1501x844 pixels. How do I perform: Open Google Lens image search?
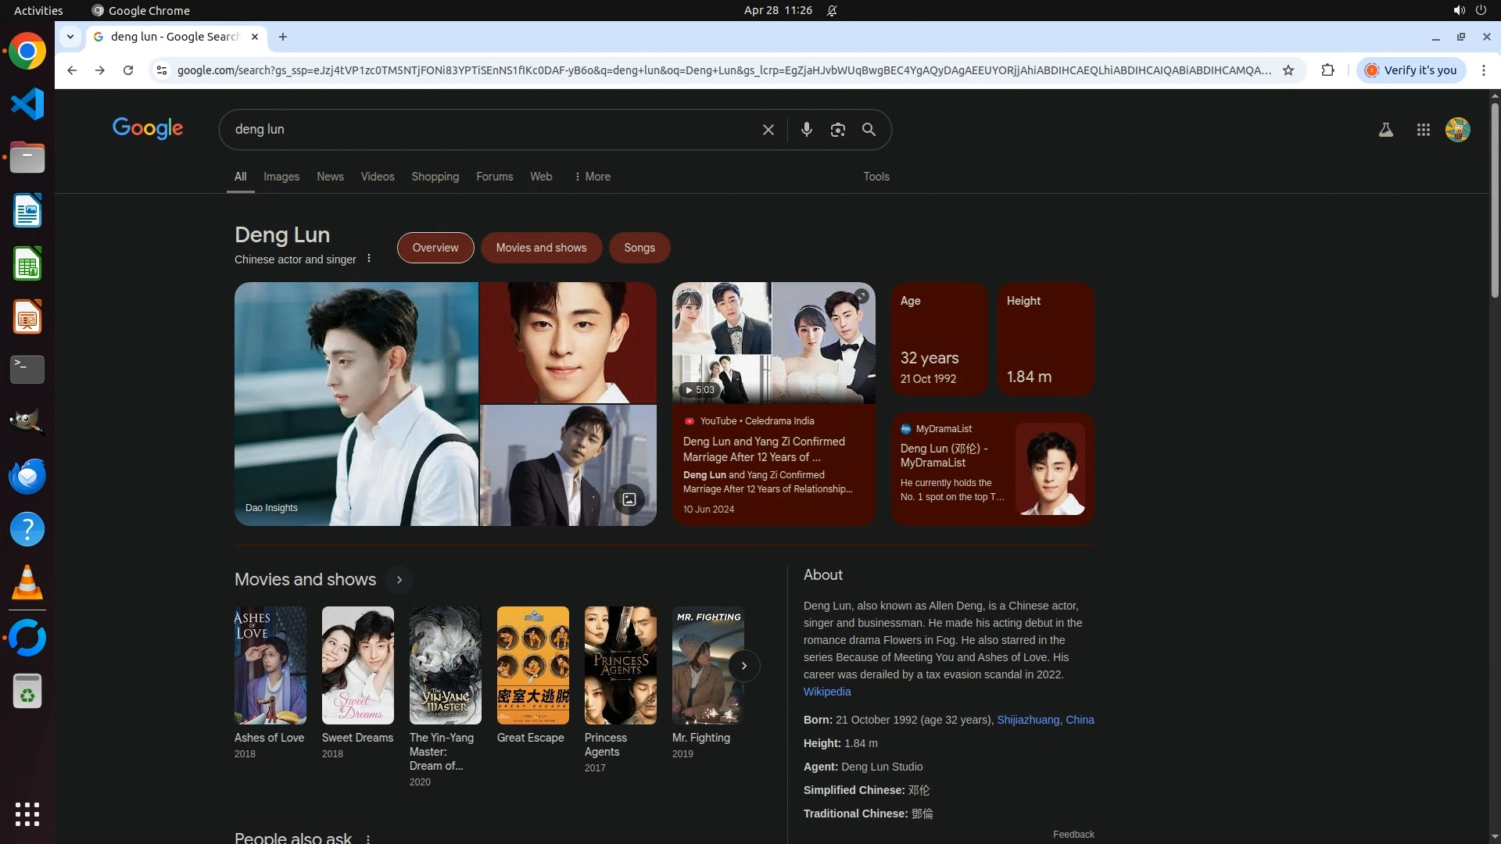(x=837, y=130)
